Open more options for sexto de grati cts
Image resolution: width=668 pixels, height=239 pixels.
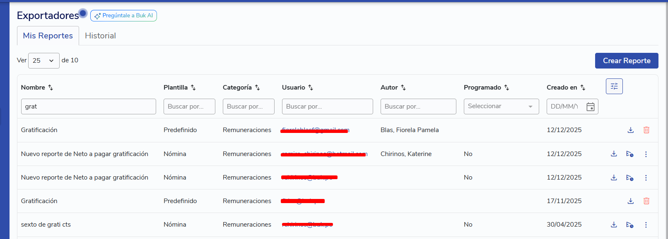[x=646, y=225]
